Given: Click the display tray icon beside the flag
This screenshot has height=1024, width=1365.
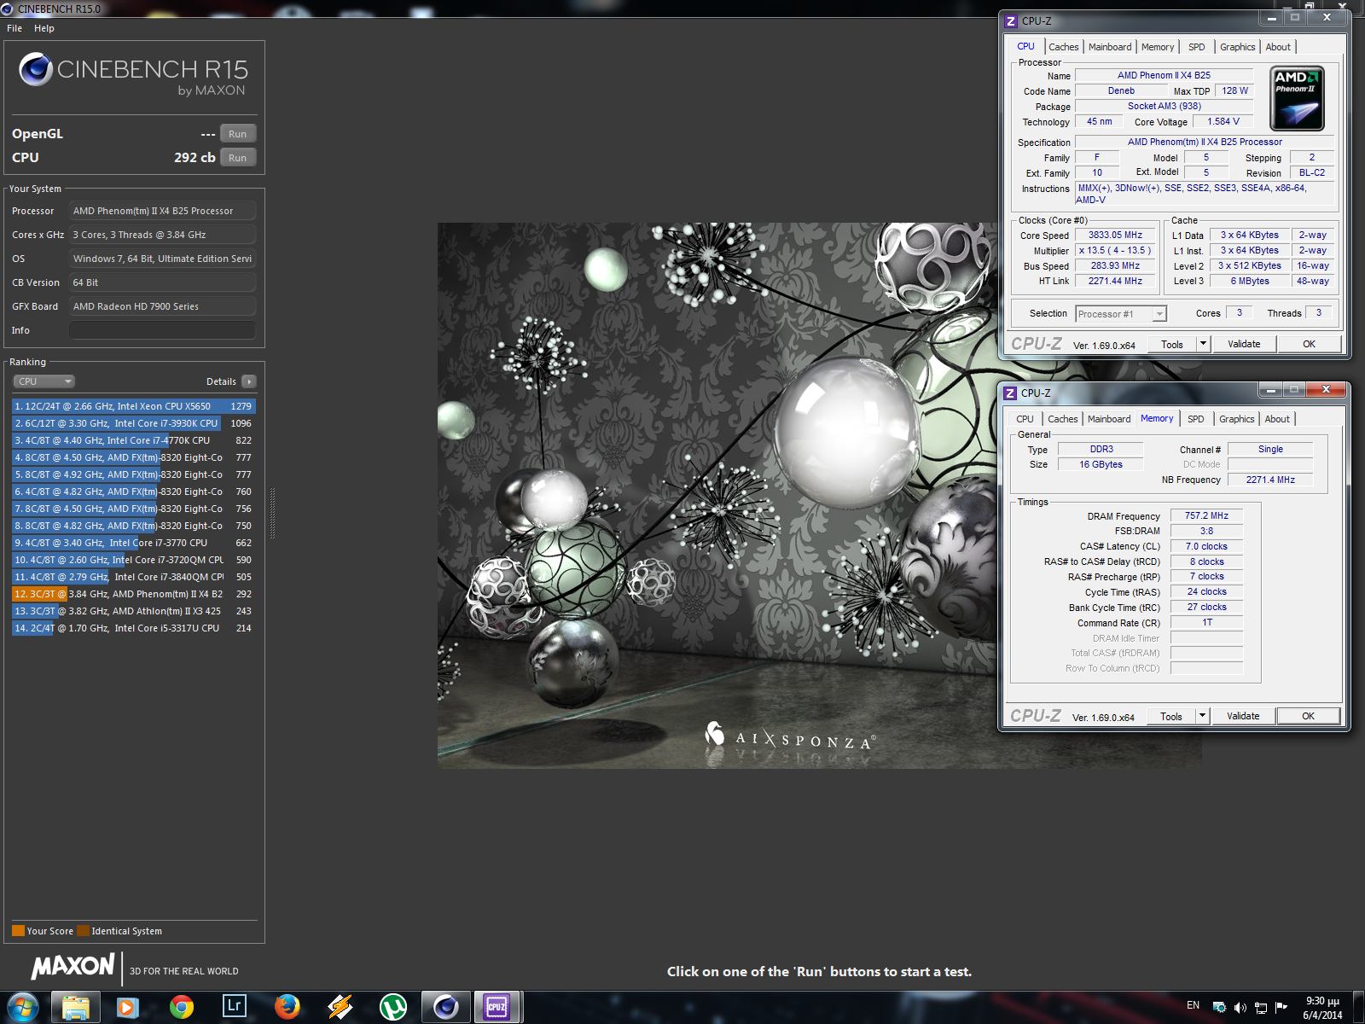Looking at the screenshot, I should (x=1261, y=1008).
